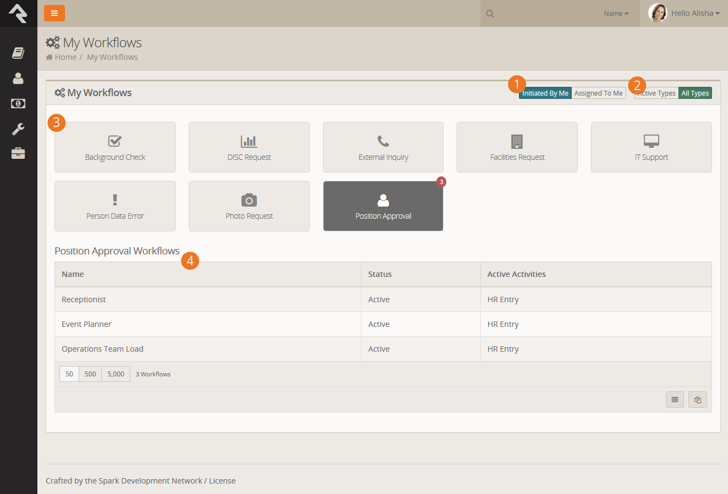The image size is (728, 494).
Task: Click the grid export icon button
Action: click(x=675, y=399)
